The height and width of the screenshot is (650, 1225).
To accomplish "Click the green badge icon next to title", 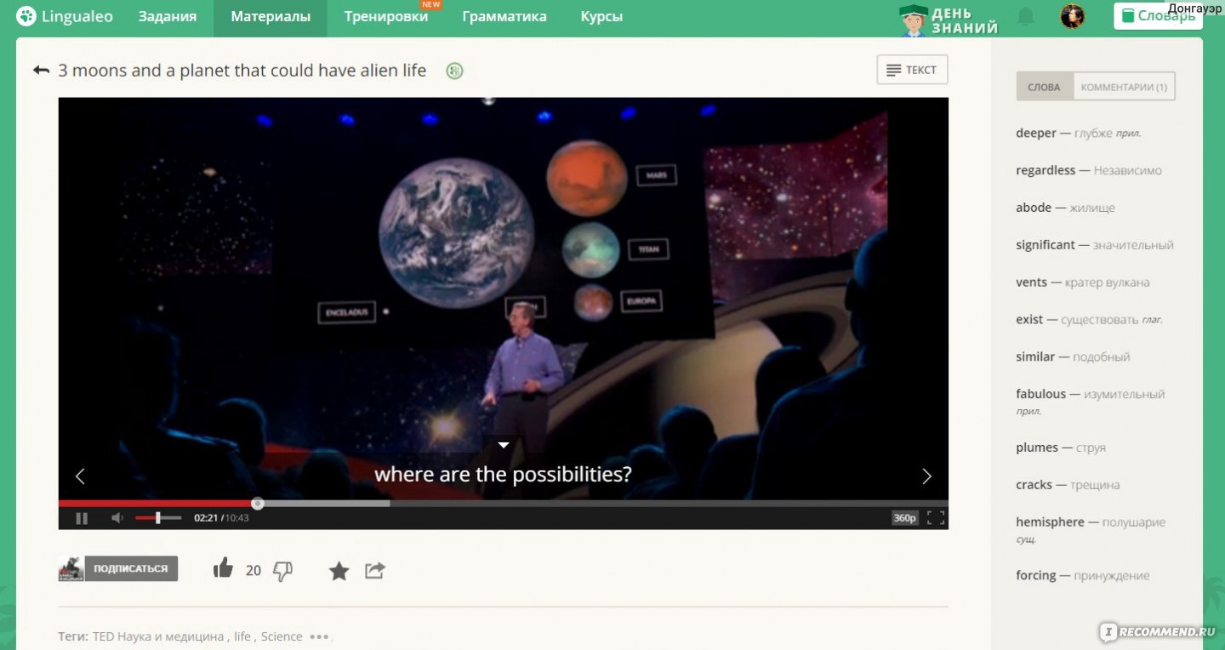I will [x=455, y=71].
